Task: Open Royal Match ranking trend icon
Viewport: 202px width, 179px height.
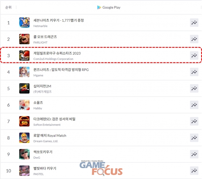Action: 194,138
